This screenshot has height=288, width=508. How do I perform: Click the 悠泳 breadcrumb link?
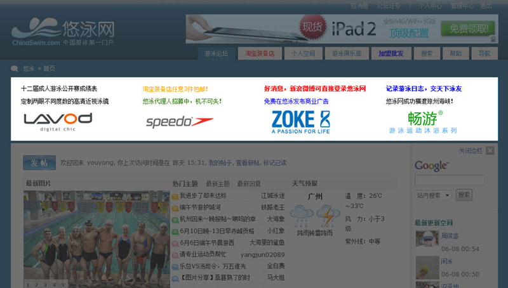tap(29, 69)
